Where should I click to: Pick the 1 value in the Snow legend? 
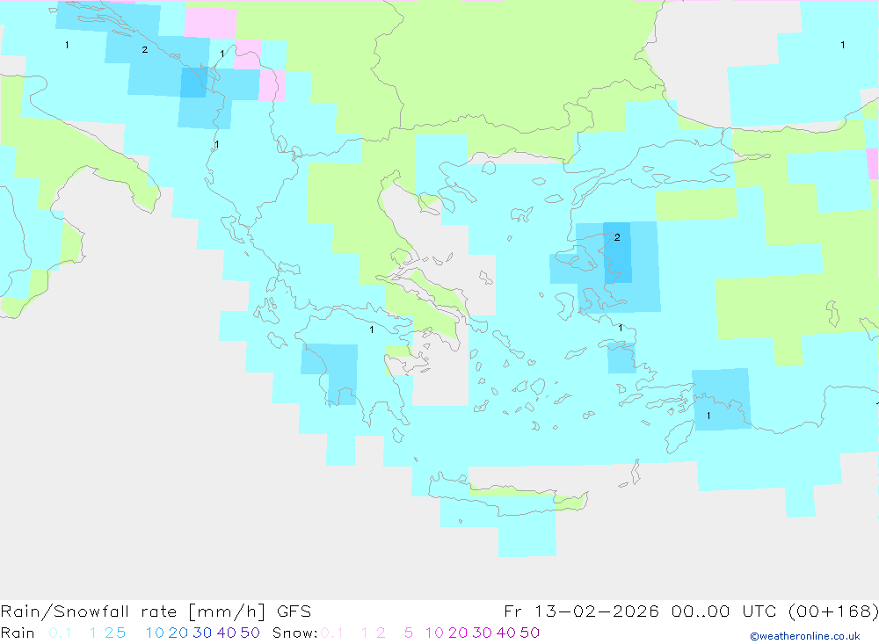[x=365, y=633]
